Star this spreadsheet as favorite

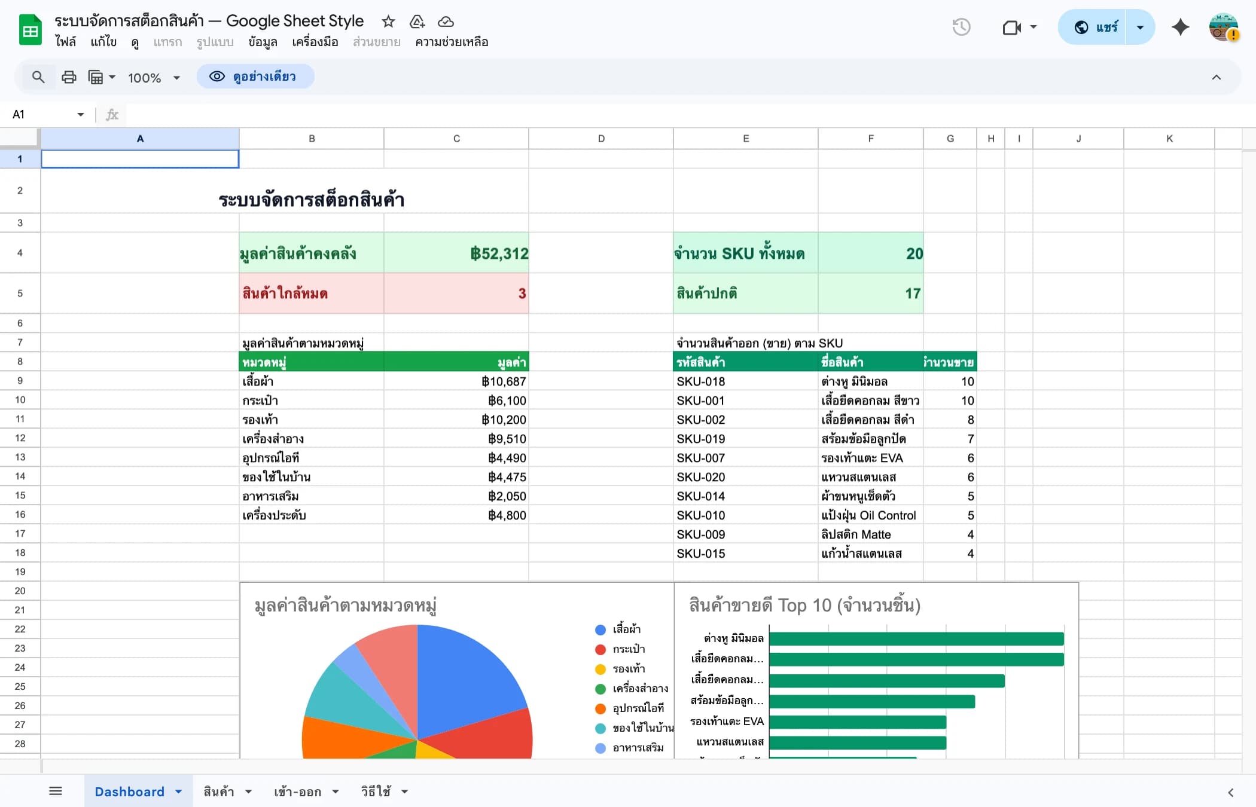click(x=388, y=21)
